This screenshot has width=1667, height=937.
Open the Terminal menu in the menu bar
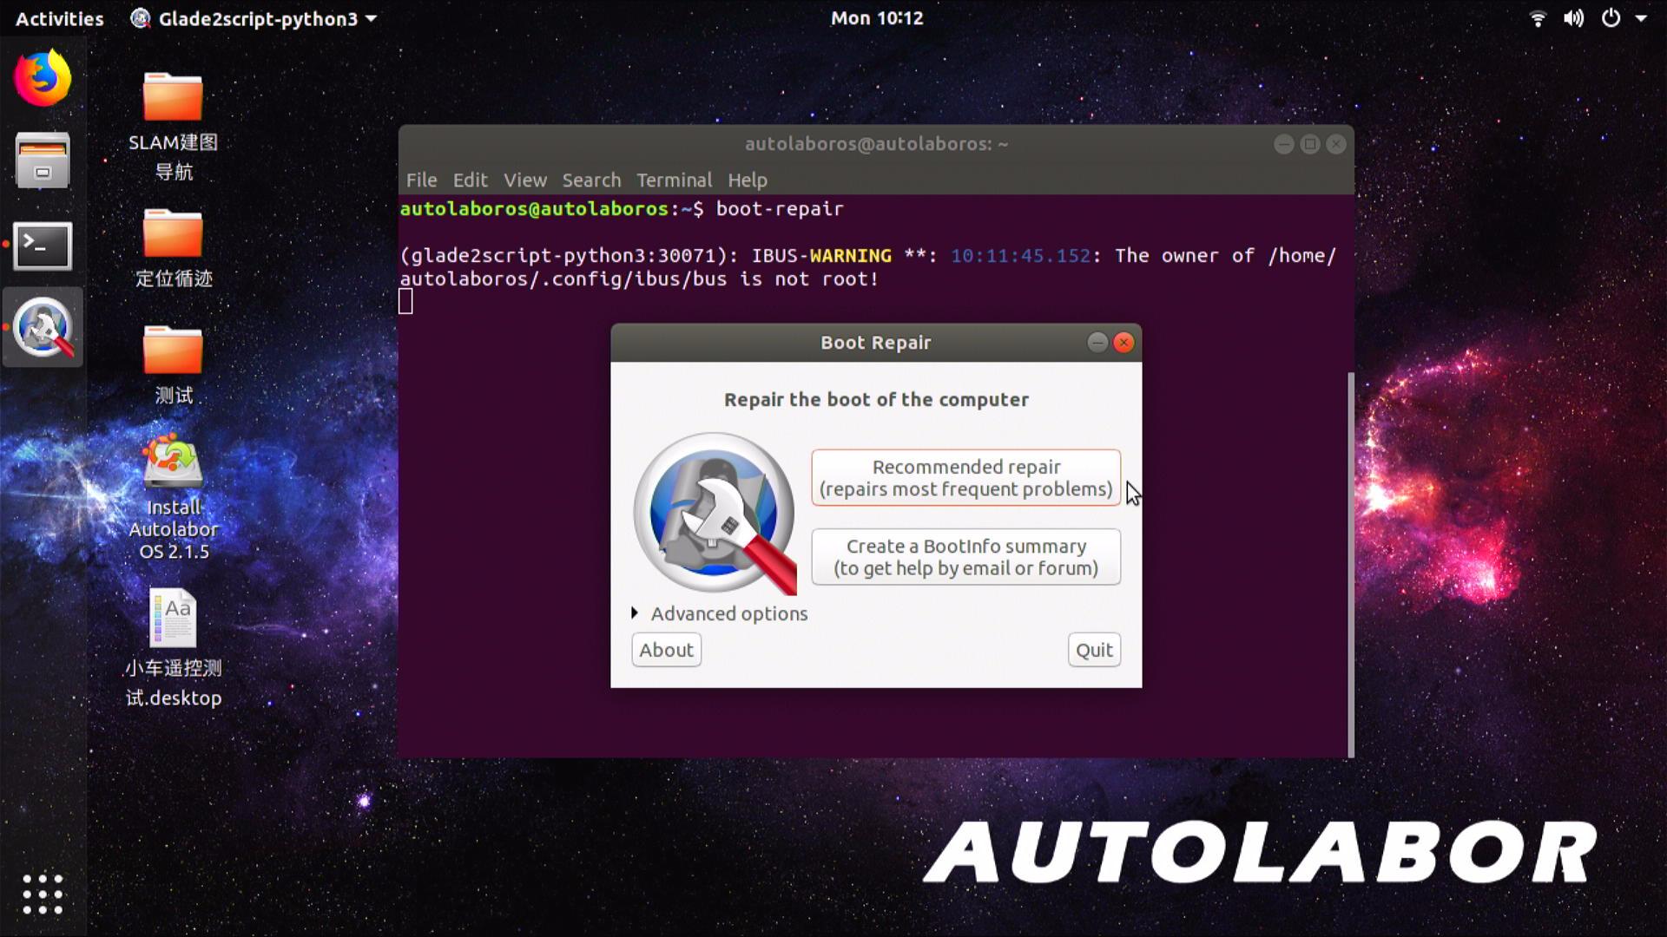[x=674, y=180]
